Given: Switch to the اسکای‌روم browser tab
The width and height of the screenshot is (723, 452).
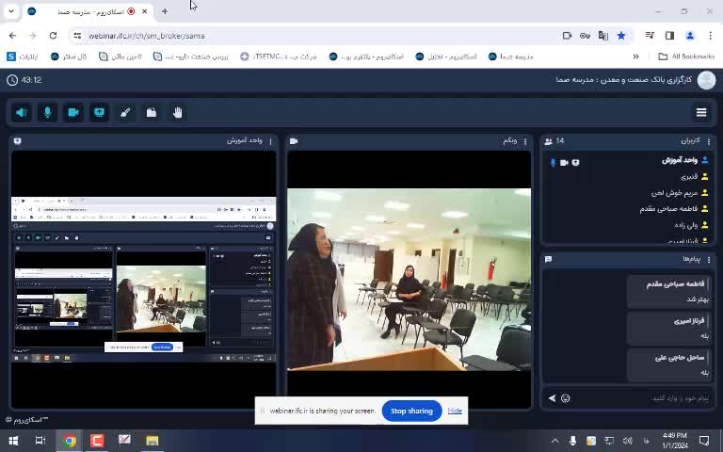Looking at the screenshot, I should [x=88, y=11].
